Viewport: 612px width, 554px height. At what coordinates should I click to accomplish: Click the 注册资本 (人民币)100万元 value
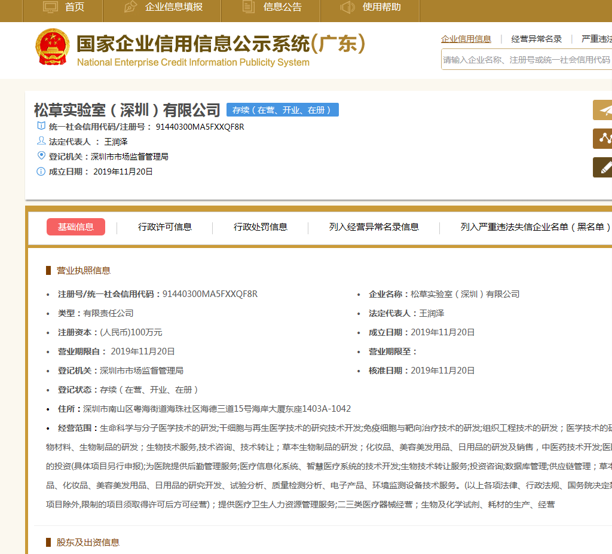131,332
